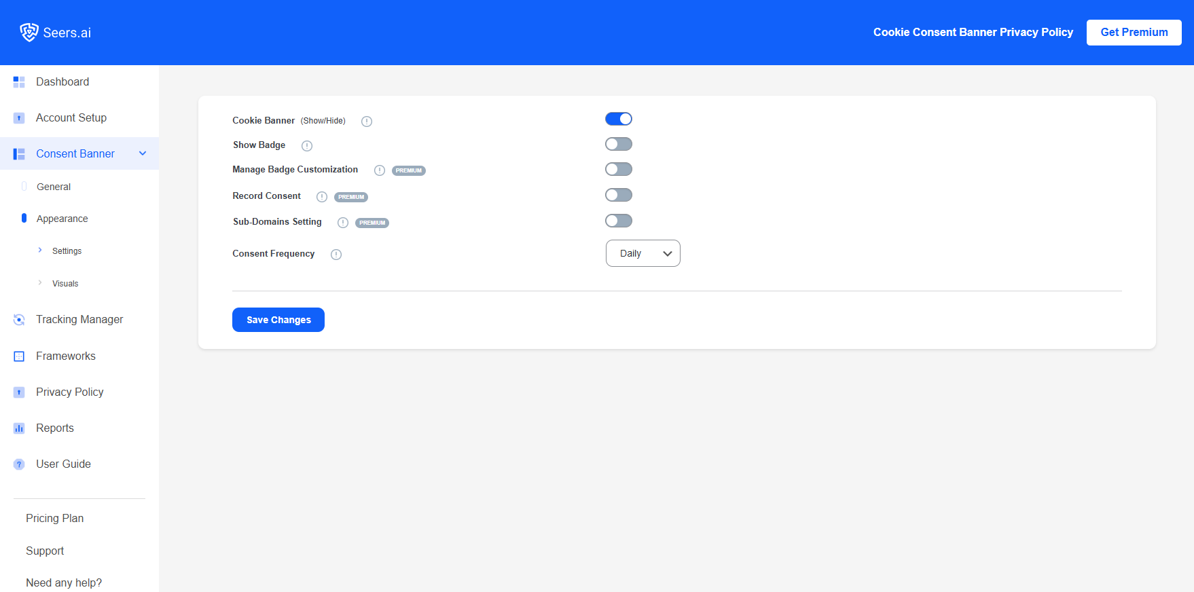Image resolution: width=1194 pixels, height=592 pixels.
Task: Enable the Show Badge toggle
Action: tap(619, 144)
